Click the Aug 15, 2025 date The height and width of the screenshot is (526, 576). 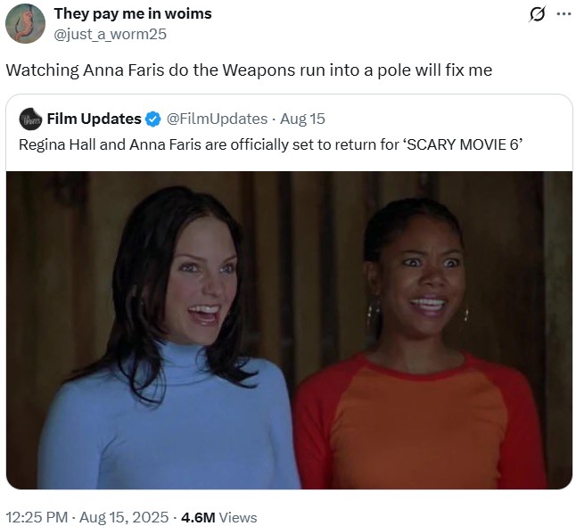[x=124, y=517]
